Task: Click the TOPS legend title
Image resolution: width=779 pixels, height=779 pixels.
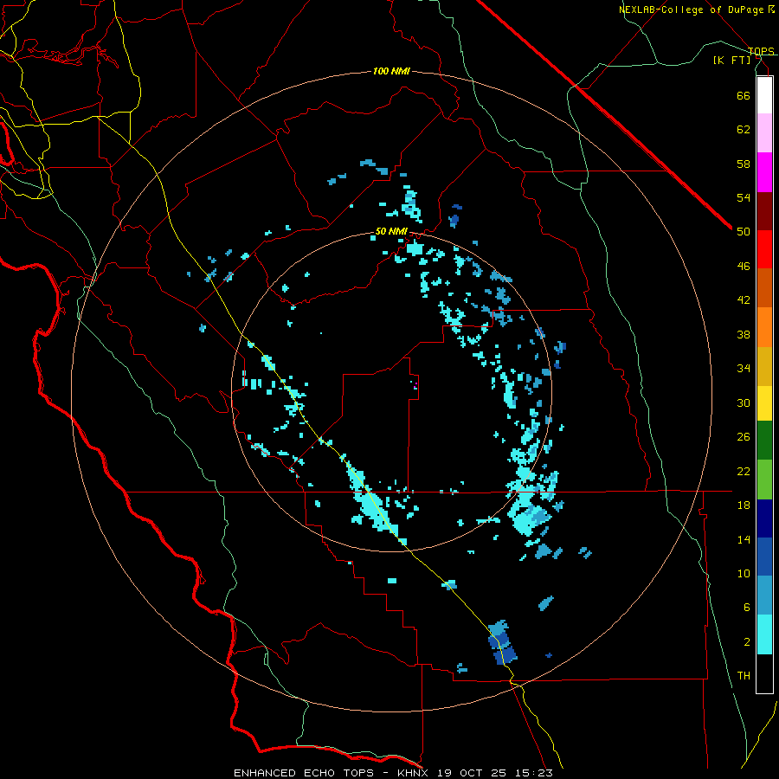Action: click(x=761, y=51)
